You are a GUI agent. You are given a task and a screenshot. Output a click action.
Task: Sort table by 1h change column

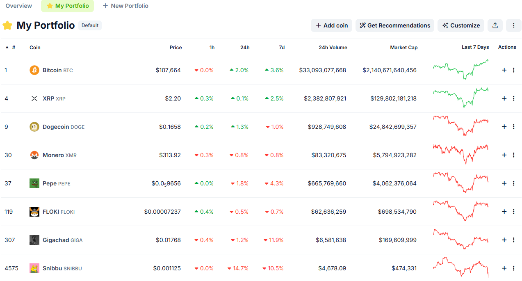(212, 47)
